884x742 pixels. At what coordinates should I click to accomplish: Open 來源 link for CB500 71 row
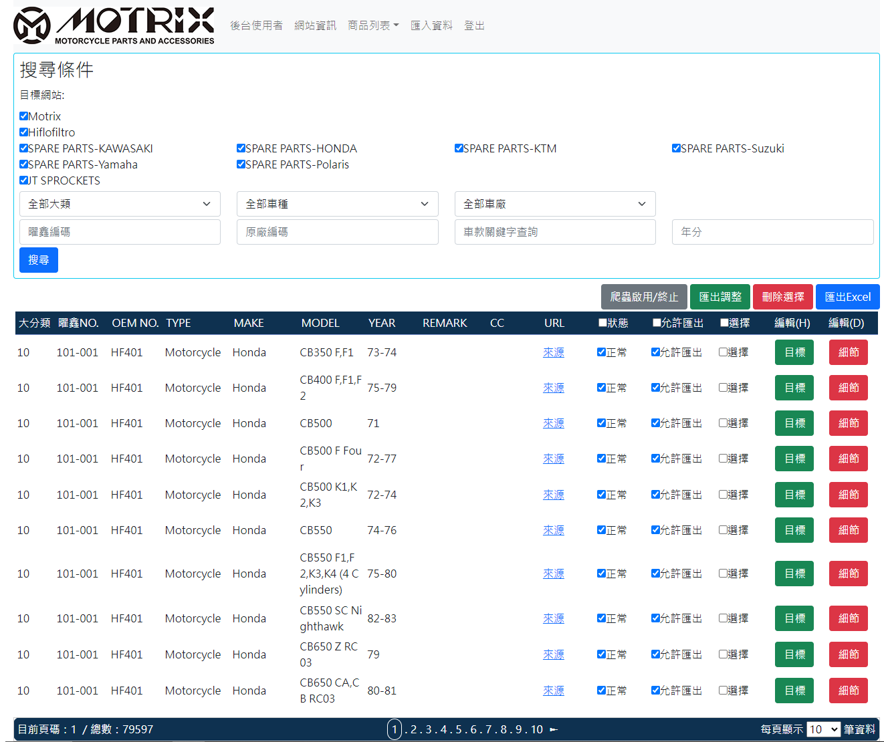tap(554, 423)
